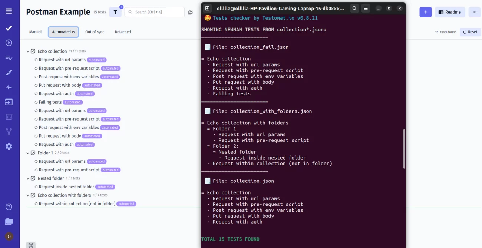Click the bulk select icon beside search
482x248 pixels.
(x=190, y=12)
